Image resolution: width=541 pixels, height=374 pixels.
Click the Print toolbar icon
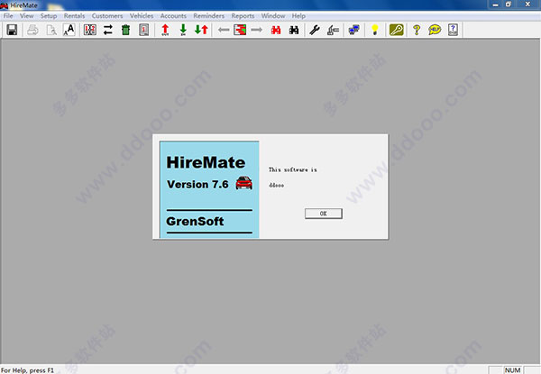tap(32, 30)
